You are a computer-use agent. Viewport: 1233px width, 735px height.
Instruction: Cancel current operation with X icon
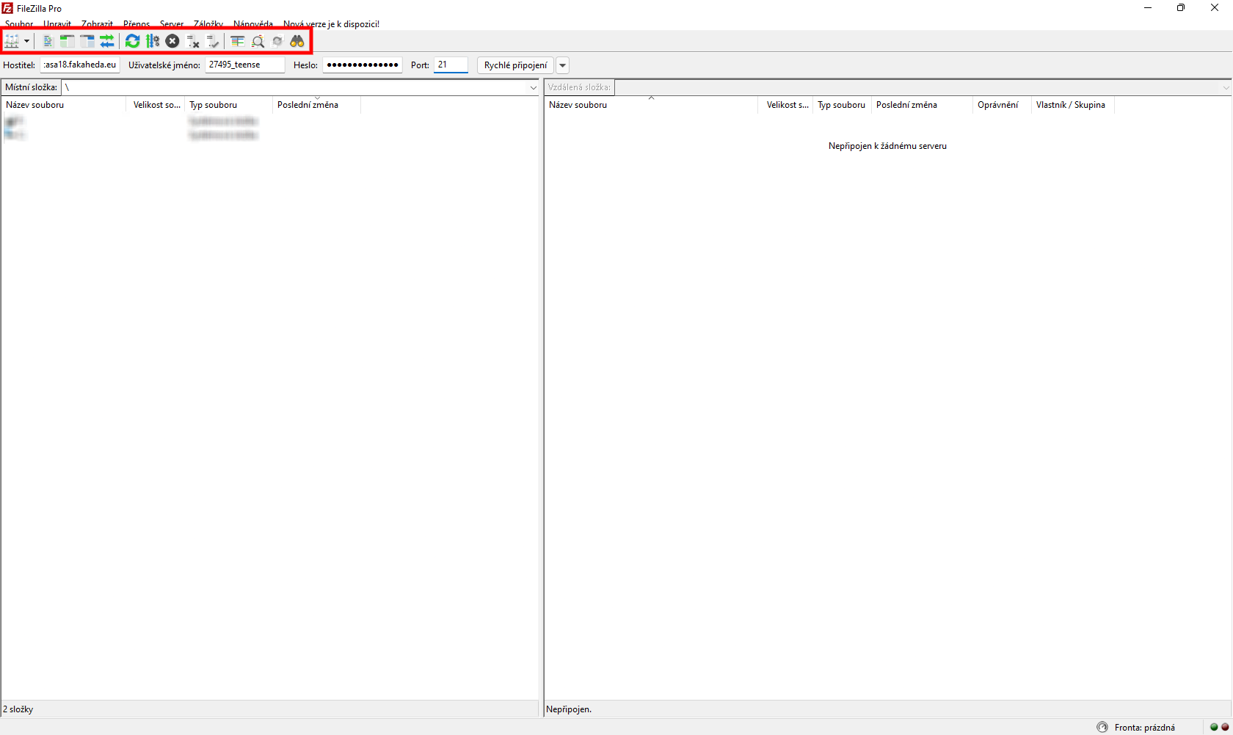(x=172, y=41)
